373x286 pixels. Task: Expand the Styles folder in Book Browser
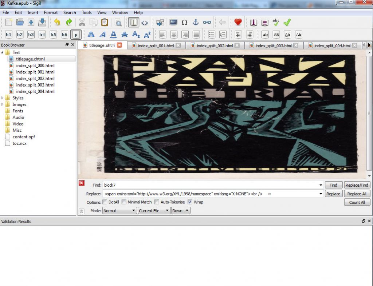pyautogui.click(x=3, y=98)
